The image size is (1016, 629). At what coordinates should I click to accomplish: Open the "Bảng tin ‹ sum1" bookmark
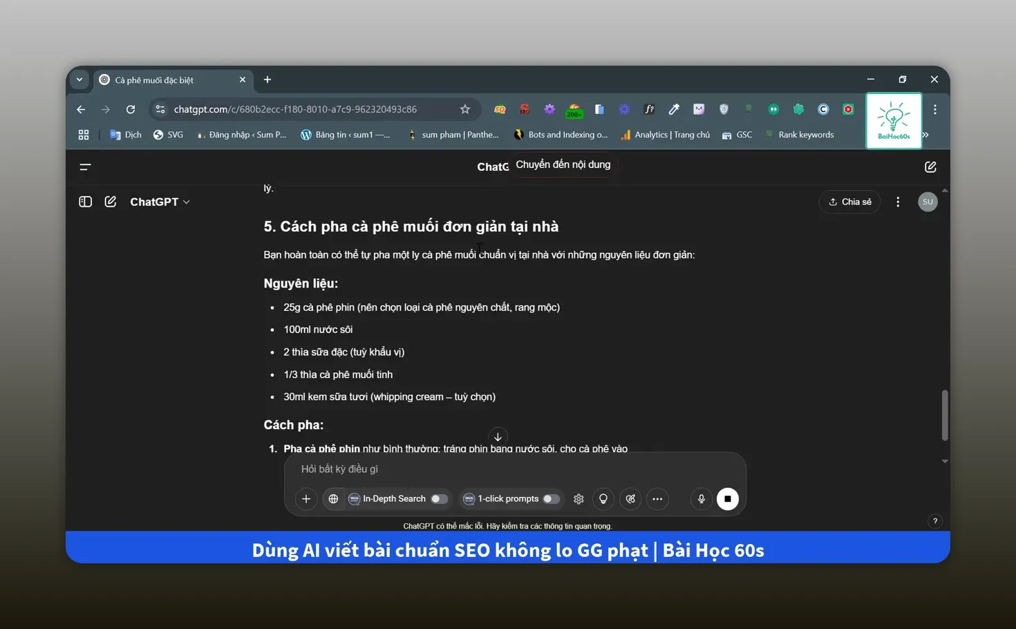point(345,135)
